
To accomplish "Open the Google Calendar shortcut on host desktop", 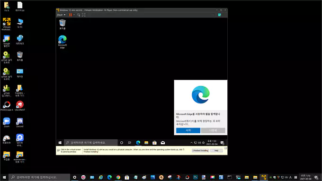I will pyautogui.click(x=7, y=41).
